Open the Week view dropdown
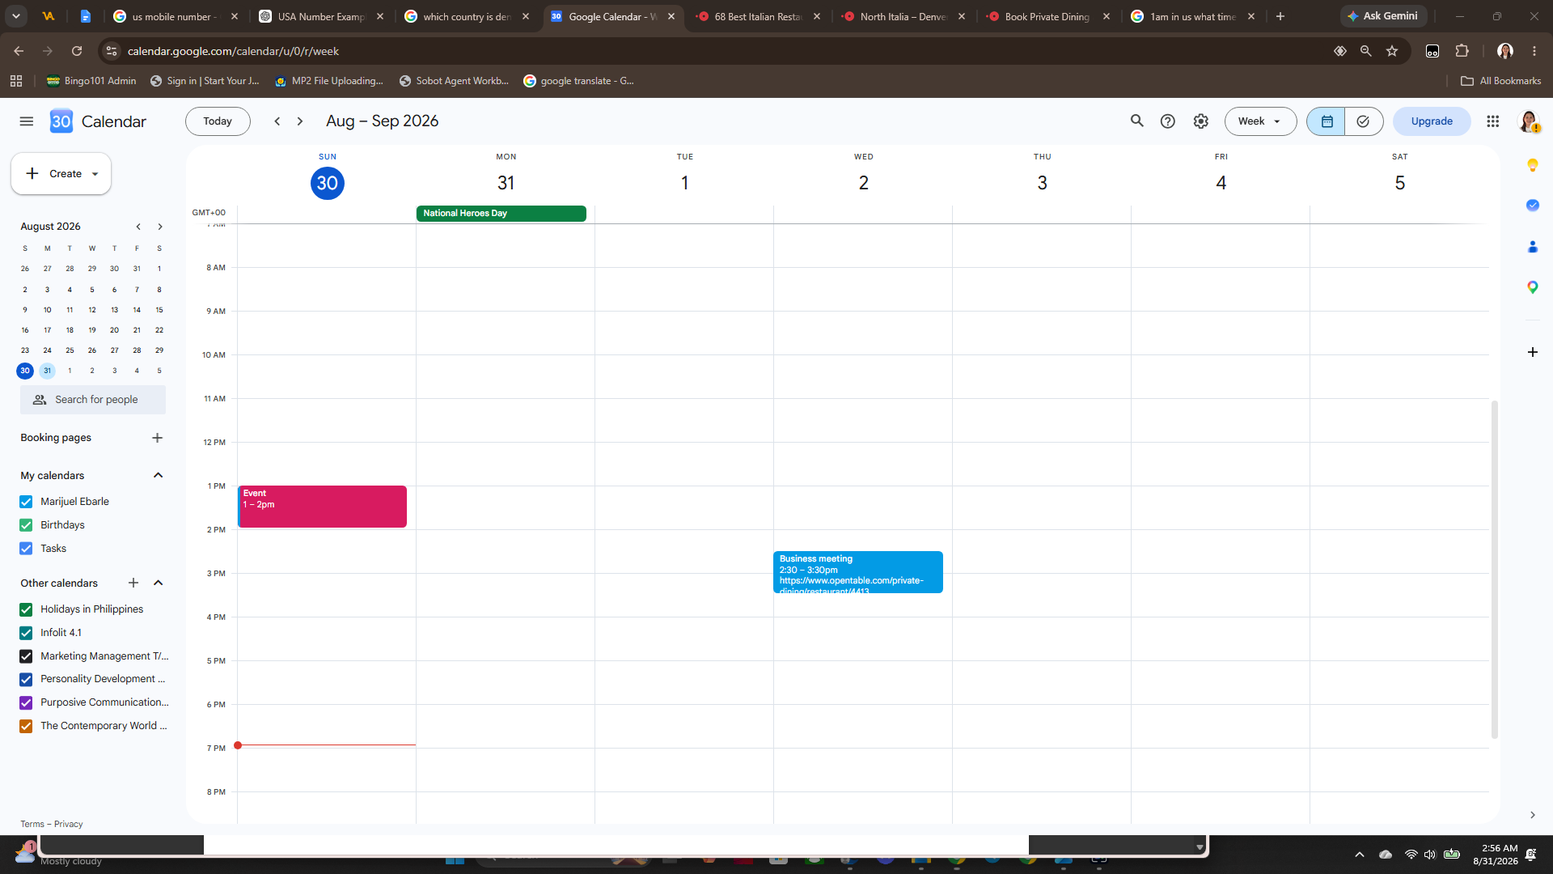This screenshot has height=874, width=1553. coord(1260,121)
